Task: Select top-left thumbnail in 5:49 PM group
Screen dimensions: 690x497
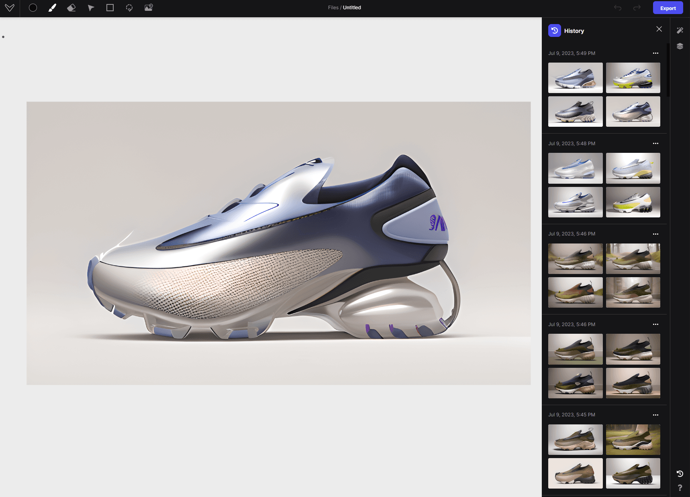Action: point(575,78)
